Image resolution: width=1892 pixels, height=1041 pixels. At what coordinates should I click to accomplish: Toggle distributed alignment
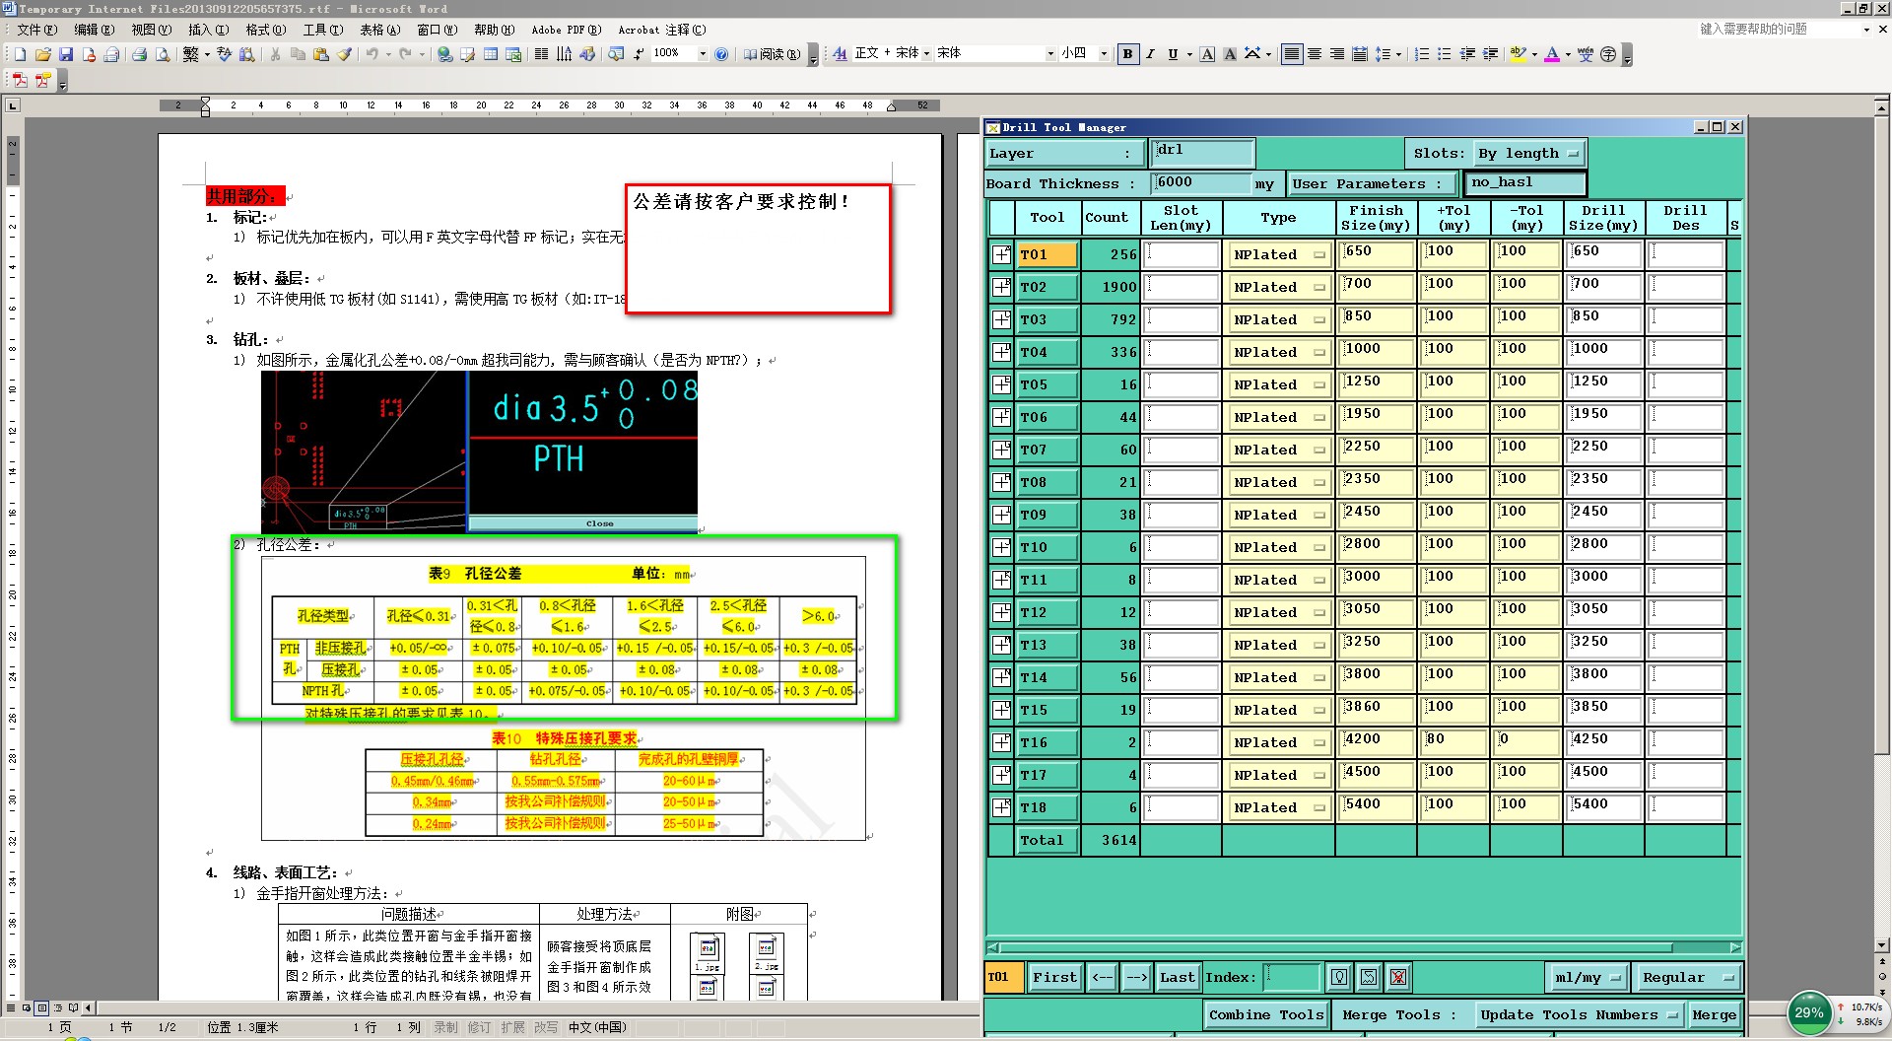point(1360,54)
